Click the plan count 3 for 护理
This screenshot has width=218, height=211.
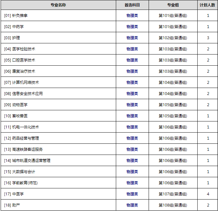click(208, 38)
